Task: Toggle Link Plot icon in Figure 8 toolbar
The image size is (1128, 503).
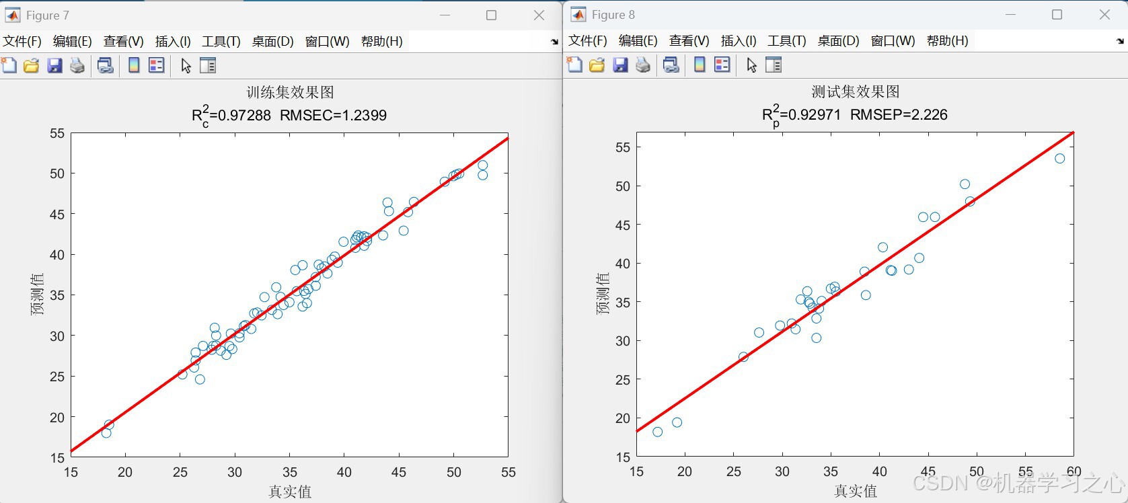Action: point(671,65)
